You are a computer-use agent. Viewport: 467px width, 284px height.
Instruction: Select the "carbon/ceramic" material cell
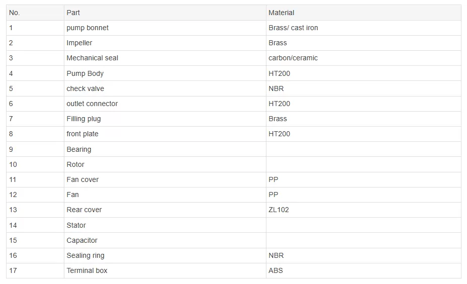pos(293,58)
